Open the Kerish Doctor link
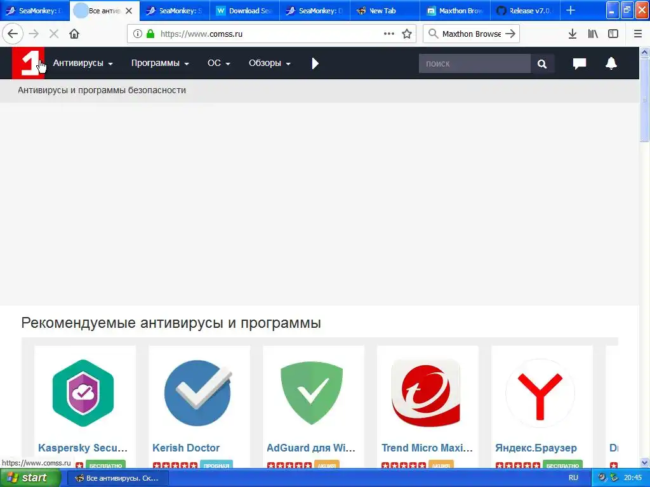The image size is (650, 487). click(186, 448)
